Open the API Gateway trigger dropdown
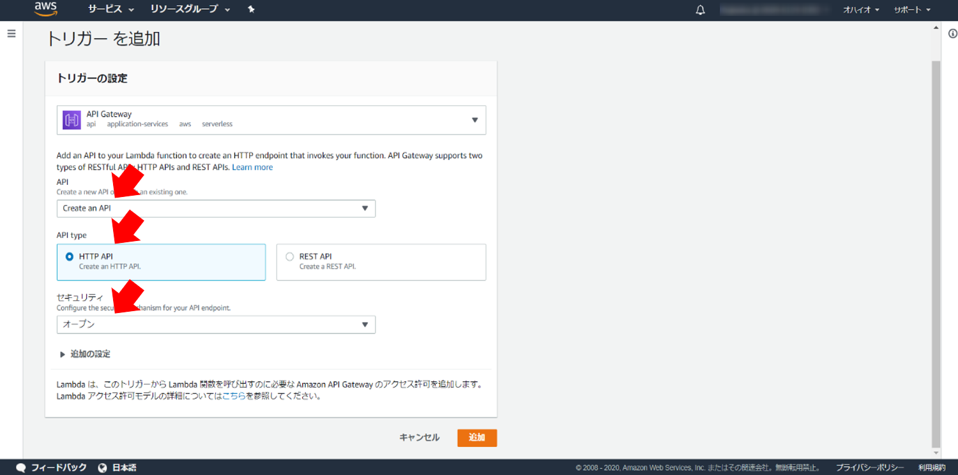This screenshot has width=958, height=475. point(271,120)
